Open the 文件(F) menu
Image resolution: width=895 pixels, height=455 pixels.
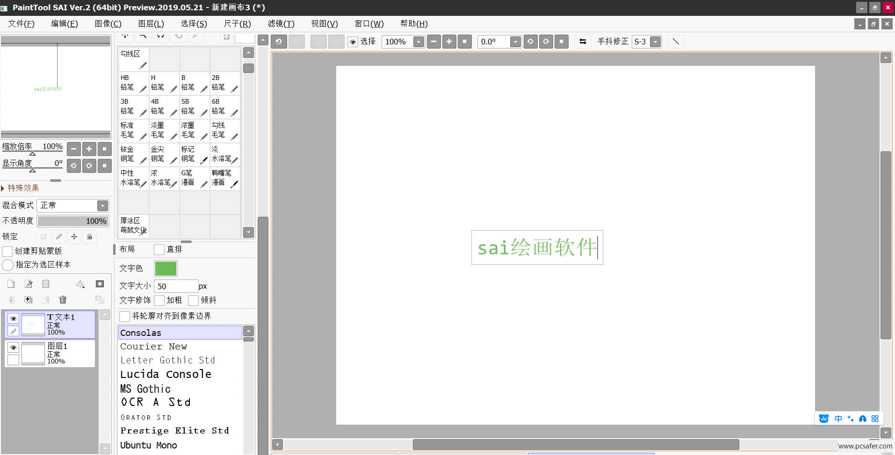click(22, 24)
